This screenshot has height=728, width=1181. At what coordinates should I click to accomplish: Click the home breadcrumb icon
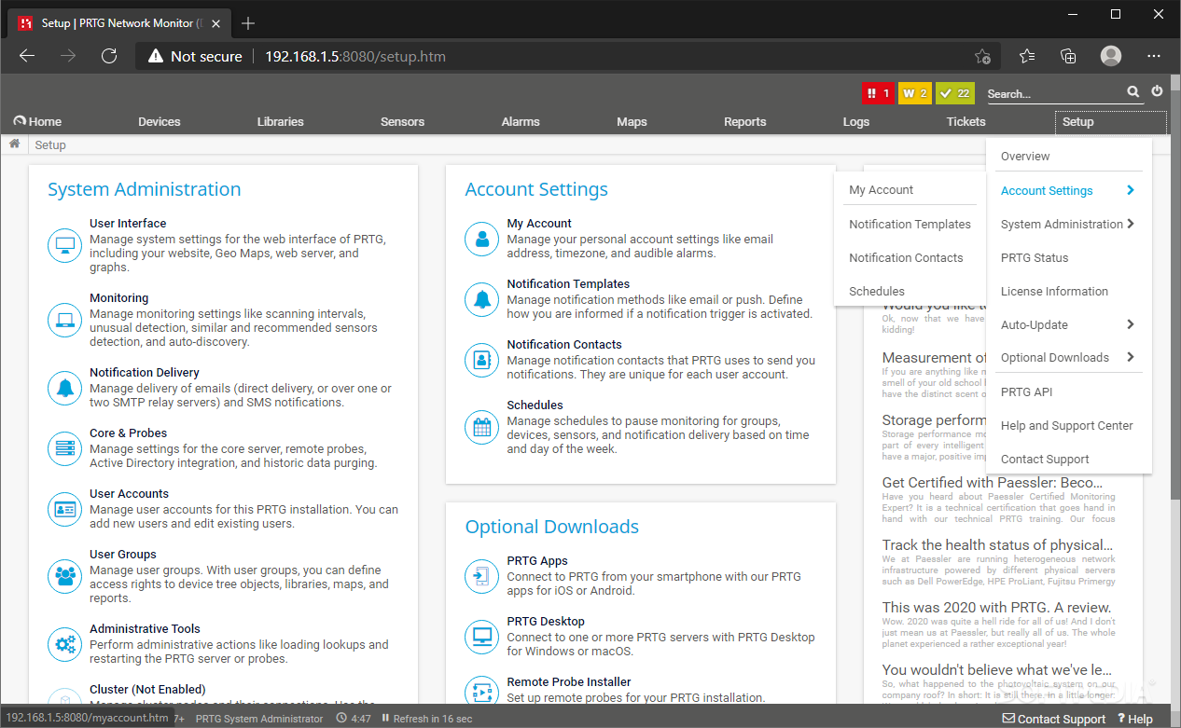(x=15, y=144)
